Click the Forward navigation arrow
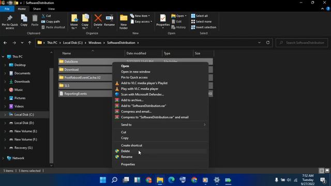Screen dimensions: 331x186 (x=14, y=43)
